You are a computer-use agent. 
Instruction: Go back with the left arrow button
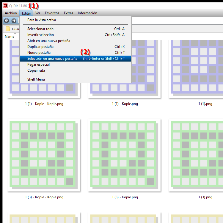click(7, 21)
